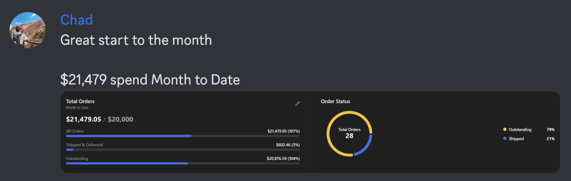Image resolution: width=571 pixels, height=181 pixels.
Task: Click the Chad username
Action: (x=77, y=20)
